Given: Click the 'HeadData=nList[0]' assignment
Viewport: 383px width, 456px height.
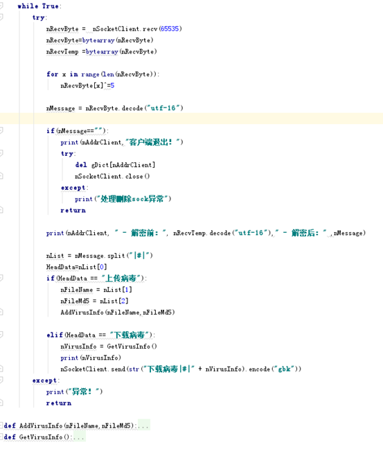Looking at the screenshot, I should 76,267.
